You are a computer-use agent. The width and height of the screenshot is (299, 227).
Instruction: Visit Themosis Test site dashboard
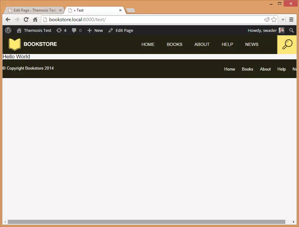point(34,31)
